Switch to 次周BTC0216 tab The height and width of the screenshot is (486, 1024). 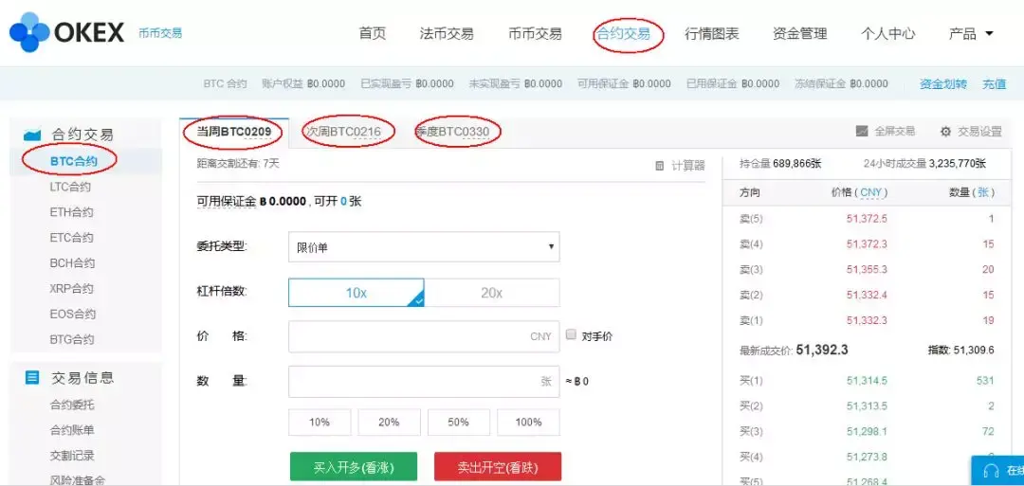point(343,133)
